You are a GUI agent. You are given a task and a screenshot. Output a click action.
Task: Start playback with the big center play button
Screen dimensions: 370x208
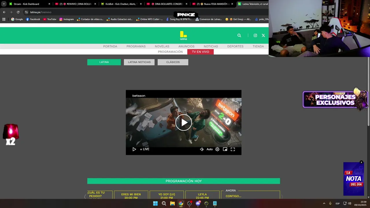pyautogui.click(x=184, y=122)
